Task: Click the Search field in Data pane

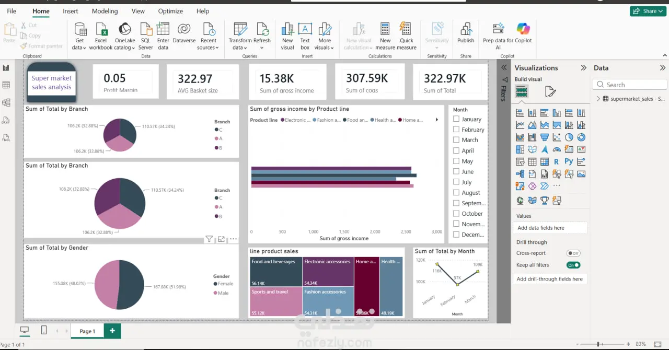Action: point(630,85)
